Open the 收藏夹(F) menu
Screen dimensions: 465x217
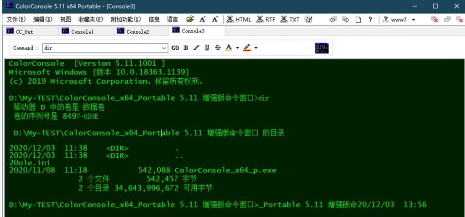click(x=91, y=20)
